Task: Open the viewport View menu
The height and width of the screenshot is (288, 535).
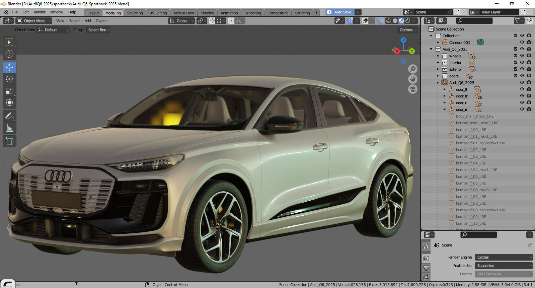Action: click(x=60, y=21)
